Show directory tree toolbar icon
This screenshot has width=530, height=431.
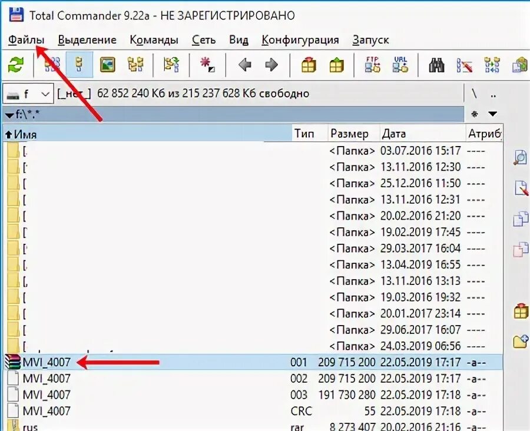(135, 65)
